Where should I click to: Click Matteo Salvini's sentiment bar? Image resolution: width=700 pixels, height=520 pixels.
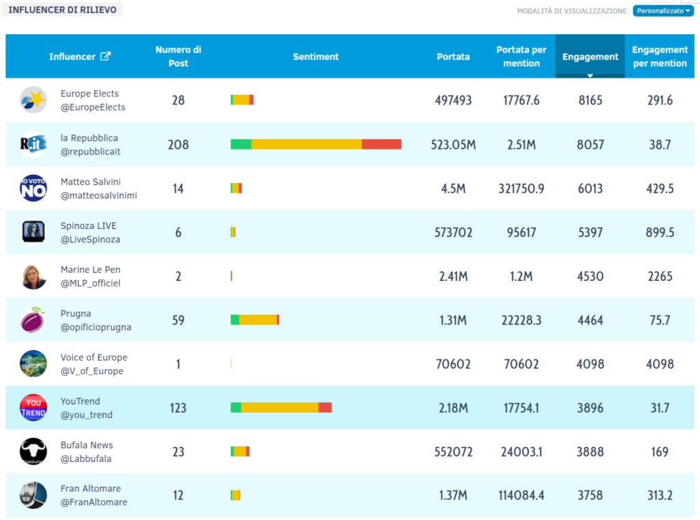click(x=236, y=188)
